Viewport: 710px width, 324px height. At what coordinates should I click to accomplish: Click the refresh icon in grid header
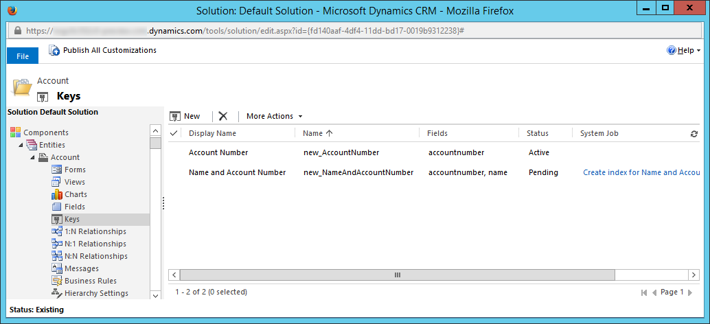[694, 133]
